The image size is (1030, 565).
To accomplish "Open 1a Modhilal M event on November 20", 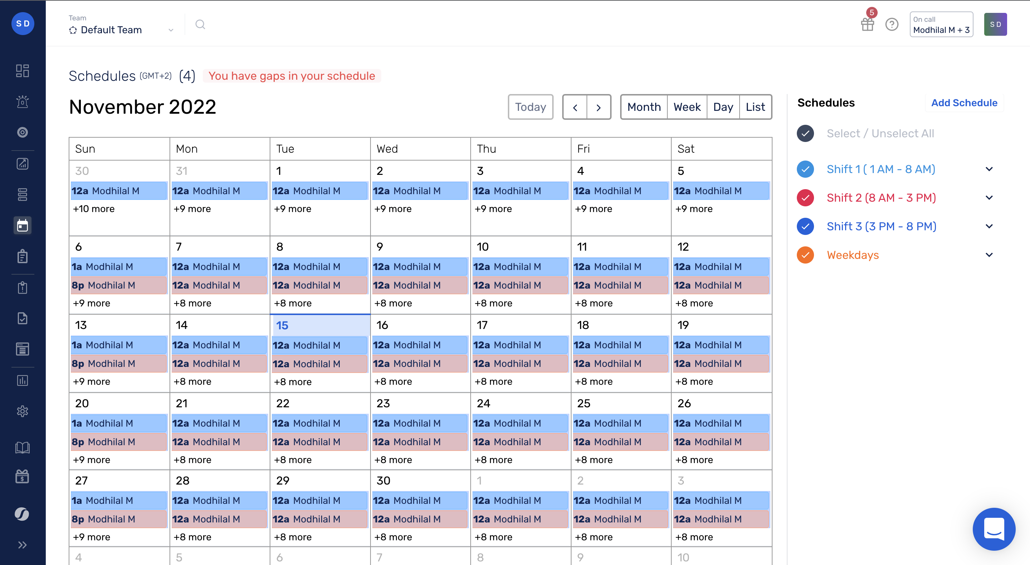I will point(119,423).
